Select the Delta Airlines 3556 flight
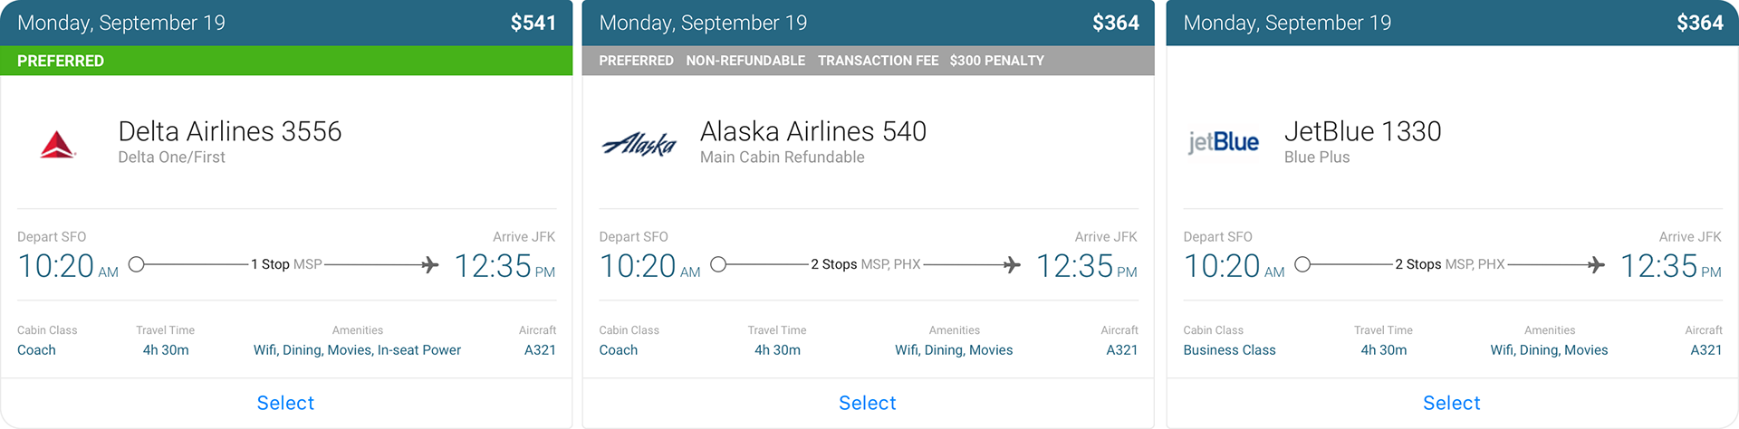This screenshot has height=429, width=1739. (285, 403)
